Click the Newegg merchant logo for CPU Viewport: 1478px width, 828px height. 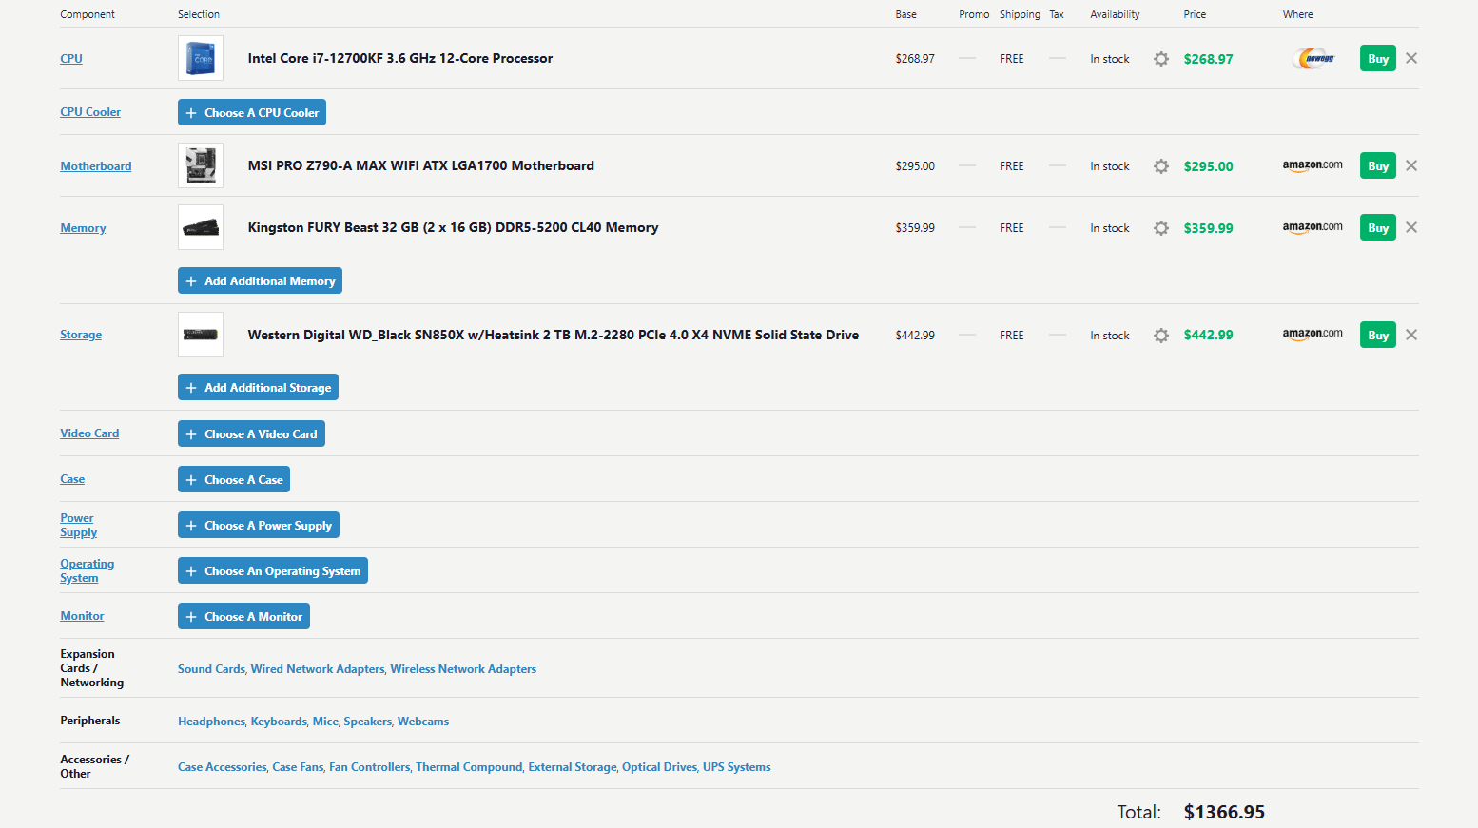[1313, 59]
